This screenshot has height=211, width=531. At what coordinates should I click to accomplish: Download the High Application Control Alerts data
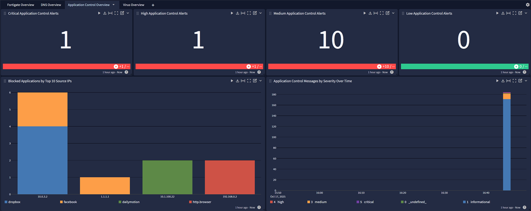[237, 13]
